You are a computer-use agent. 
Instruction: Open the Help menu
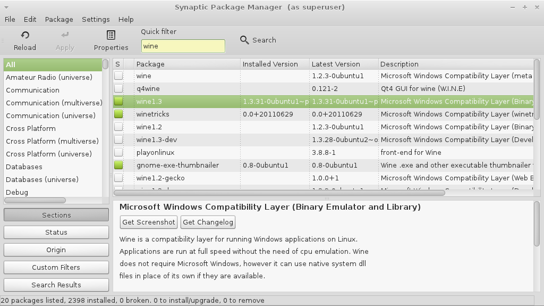(126, 20)
